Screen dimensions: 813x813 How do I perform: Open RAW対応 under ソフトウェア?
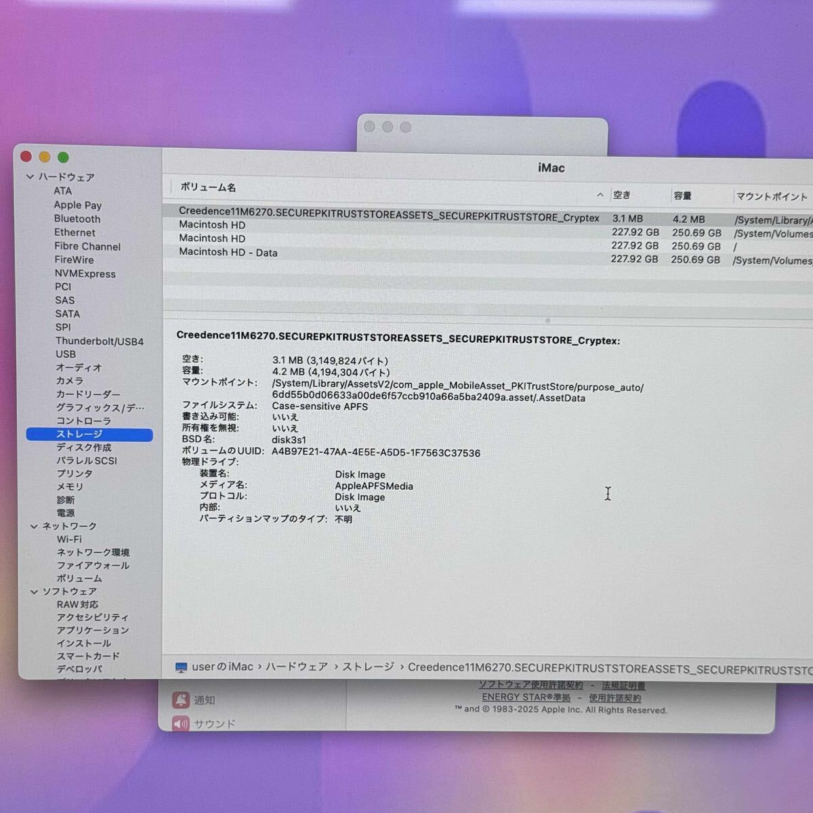[x=77, y=604]
